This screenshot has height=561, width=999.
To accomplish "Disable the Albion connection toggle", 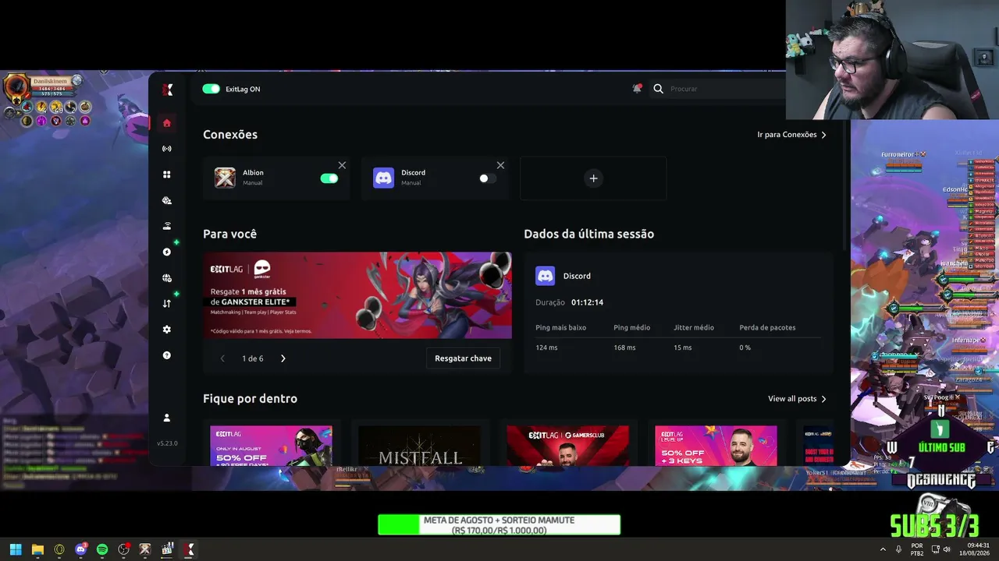I will [x=329, y=178].
